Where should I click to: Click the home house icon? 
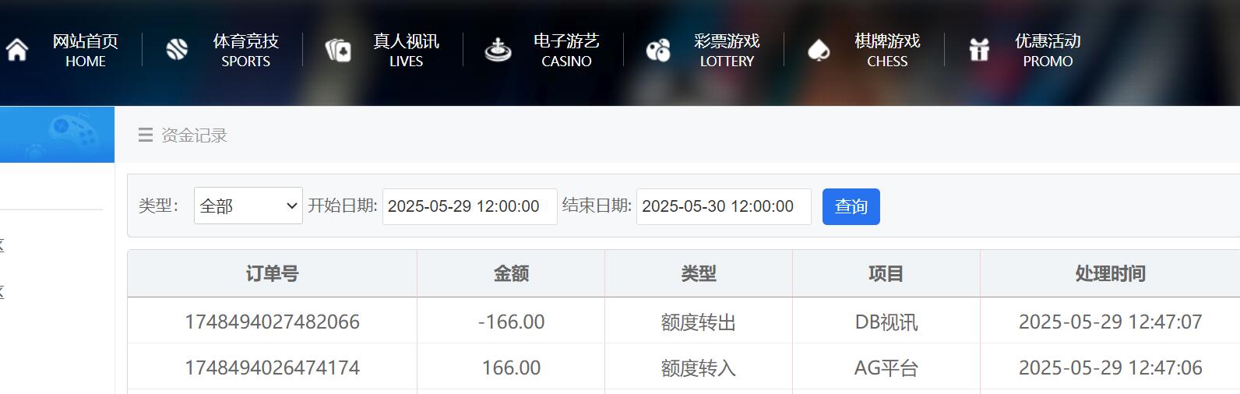17,50
